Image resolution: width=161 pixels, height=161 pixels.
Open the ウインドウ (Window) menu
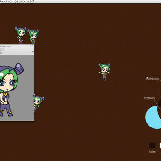pos(20,1)
